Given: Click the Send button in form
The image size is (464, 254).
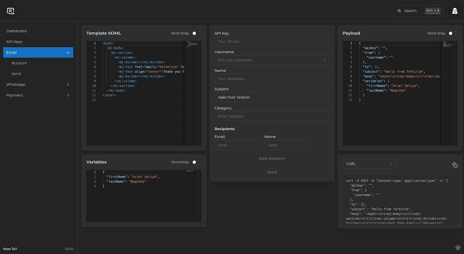Looking at the screenshot, I should (272, 172).
